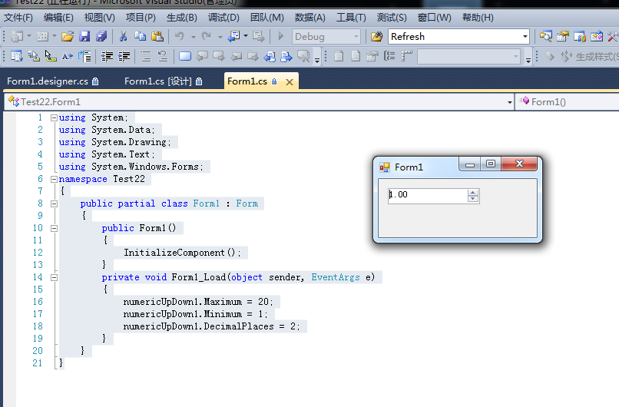Screen dimensions: 619x407
Task: Click the Undo arrow icon
Action: tap(180, 37)
